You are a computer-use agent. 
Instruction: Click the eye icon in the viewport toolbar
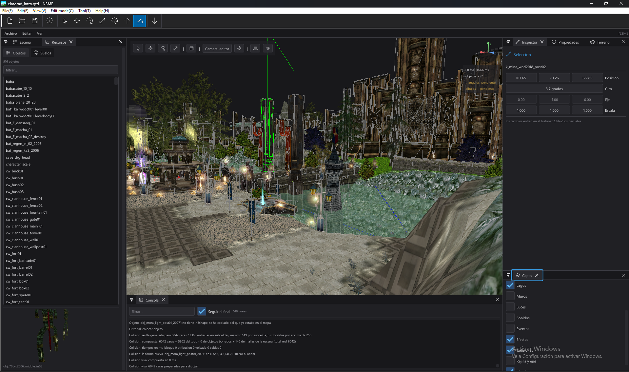coord(268,49)
